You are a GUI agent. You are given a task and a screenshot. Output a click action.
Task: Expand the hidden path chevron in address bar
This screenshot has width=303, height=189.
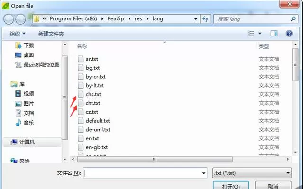[44, 19]
